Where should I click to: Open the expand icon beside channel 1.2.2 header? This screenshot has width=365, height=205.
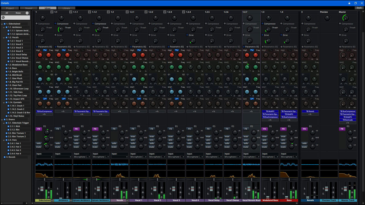tap(165, 12)
